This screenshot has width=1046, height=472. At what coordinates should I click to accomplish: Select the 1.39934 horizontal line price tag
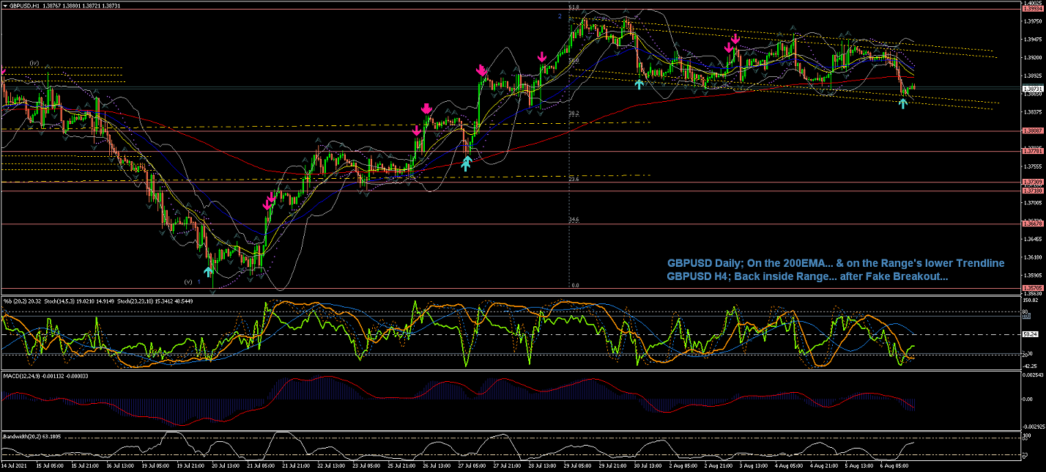(x=1032, y=9)
